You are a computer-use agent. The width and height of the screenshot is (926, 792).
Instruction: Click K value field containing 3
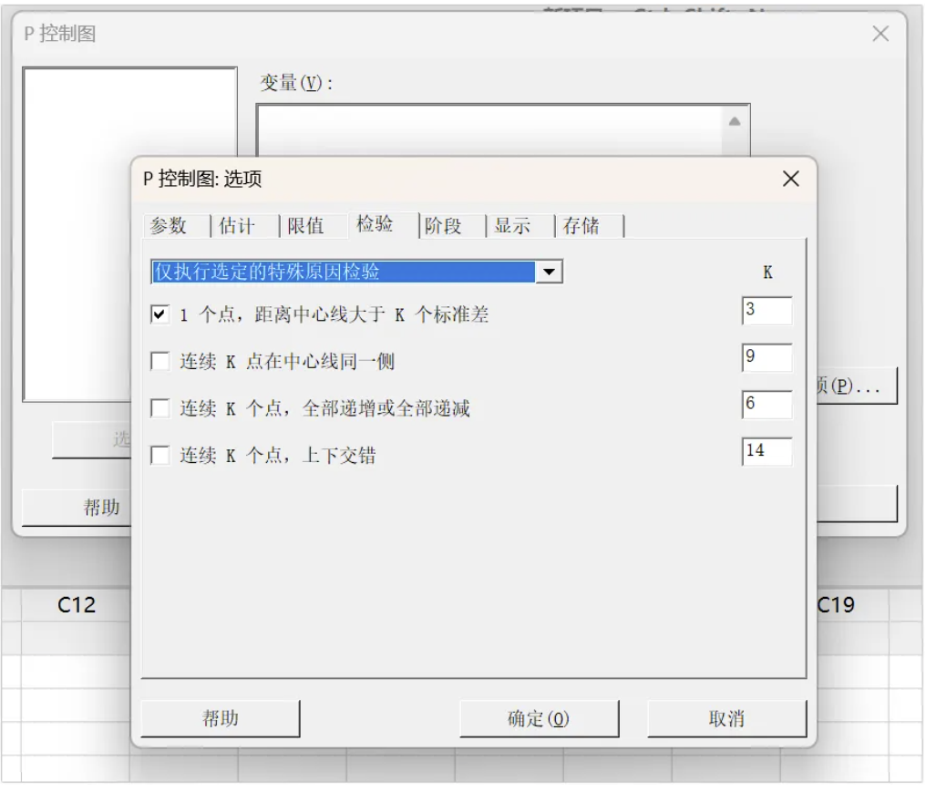pos(767,311)
